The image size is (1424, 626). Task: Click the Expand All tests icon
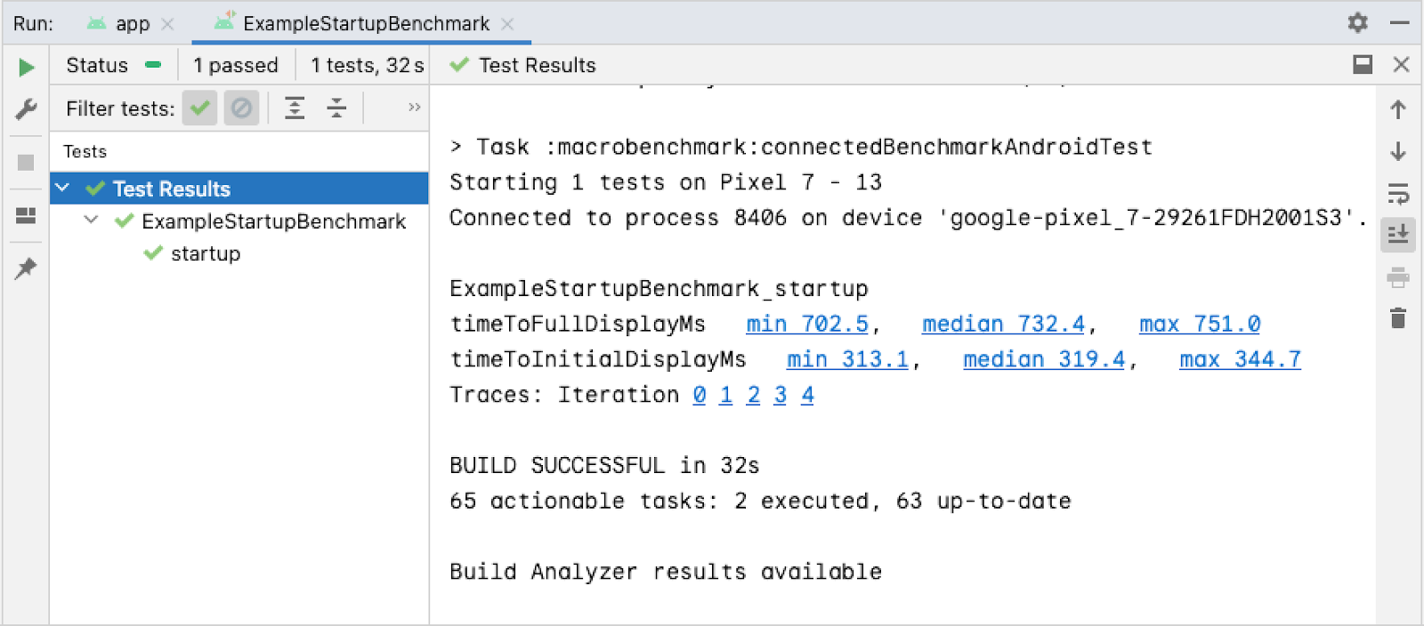click(x=295, y=108)
